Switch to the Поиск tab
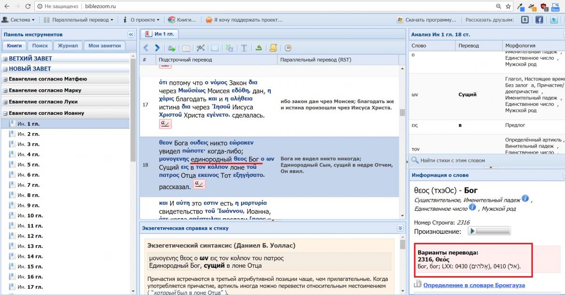Viewport: 565px width, 295px height. point(40,46)
